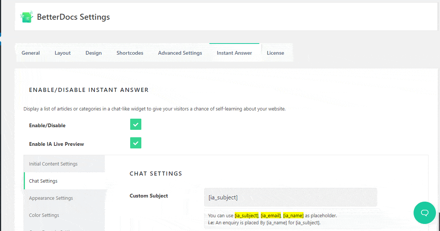The image size is (440, 231).
Task: Go to the Design tab
Action: (93, 53)
